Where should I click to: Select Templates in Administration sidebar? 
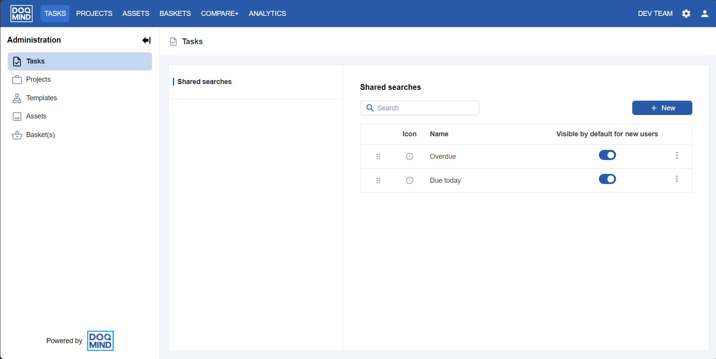tap(80, 98)
